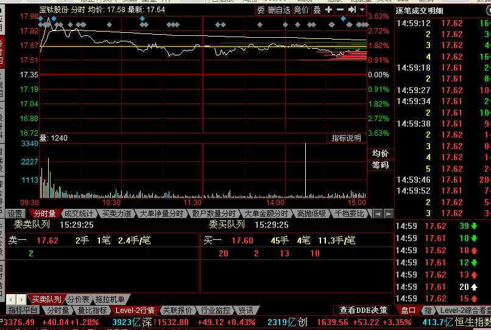
Task: Select the 14:59:46 17.61 tick row
Action: click(443, 180)
